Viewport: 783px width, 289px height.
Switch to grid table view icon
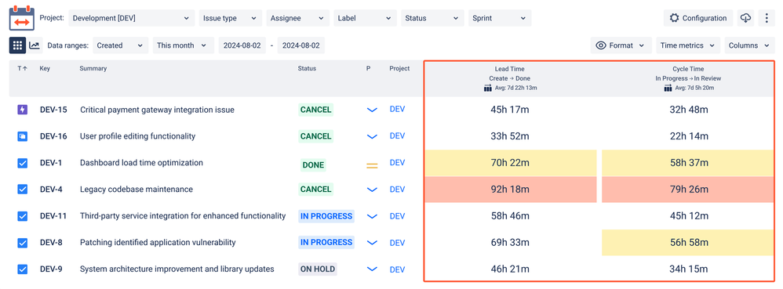tap(17, 45)
